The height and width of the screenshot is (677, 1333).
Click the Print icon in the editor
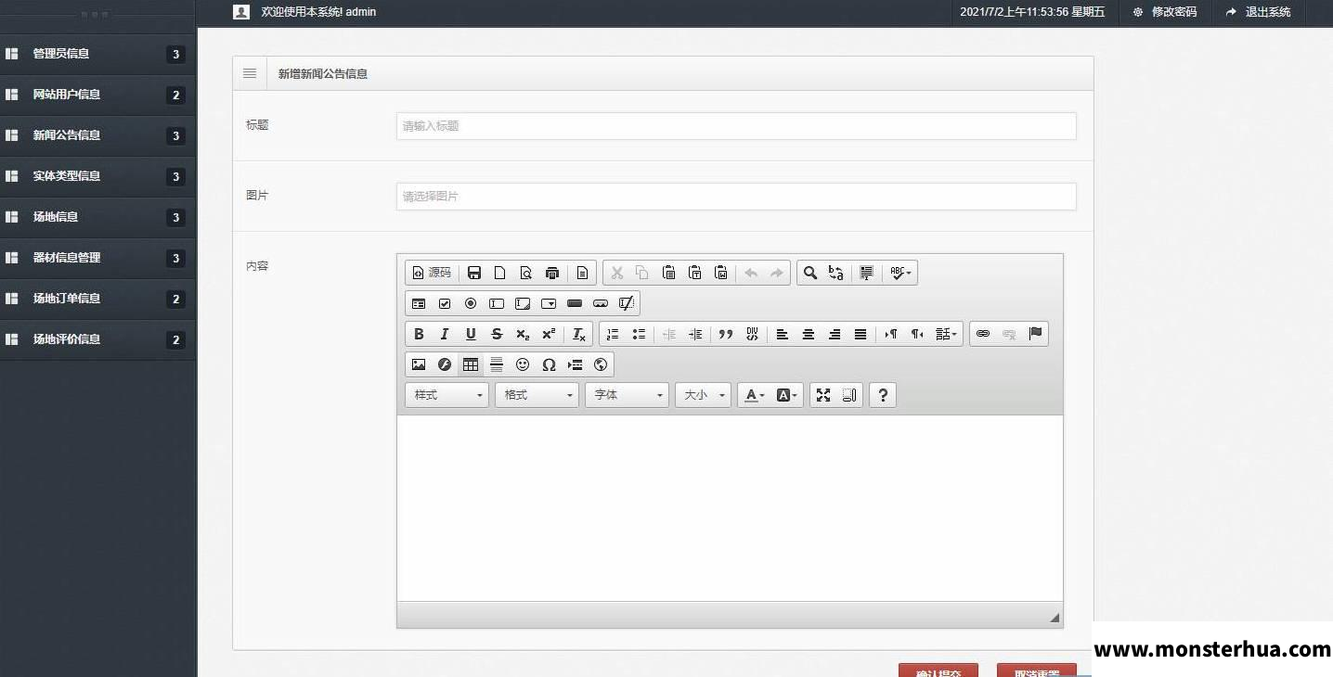tap(552, 273)
